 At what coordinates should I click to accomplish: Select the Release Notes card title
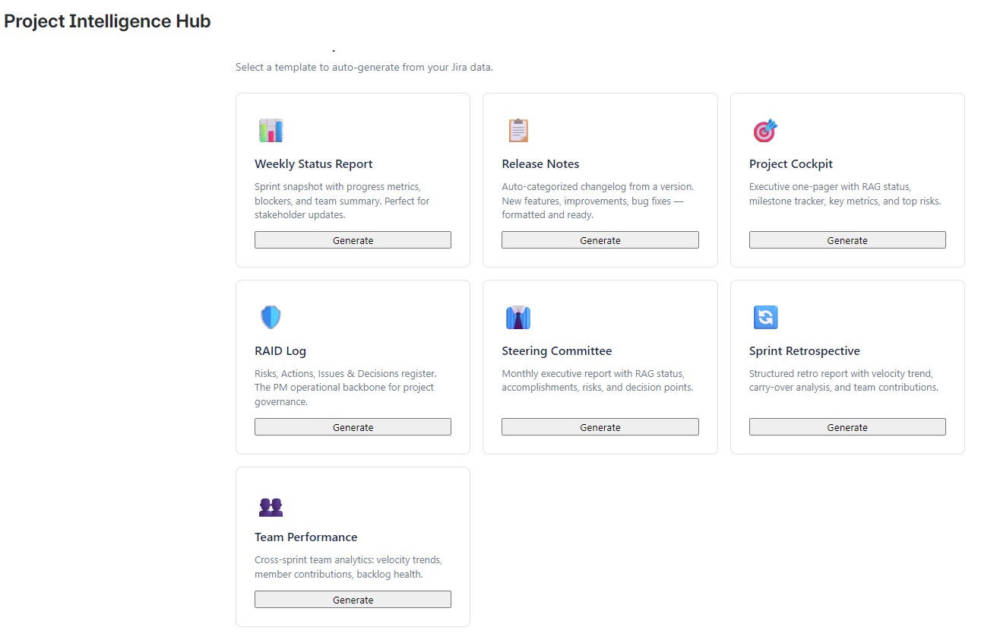[540, 164]
